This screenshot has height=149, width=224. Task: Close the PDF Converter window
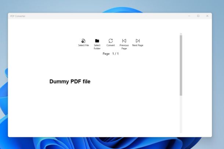coord(207,16)
